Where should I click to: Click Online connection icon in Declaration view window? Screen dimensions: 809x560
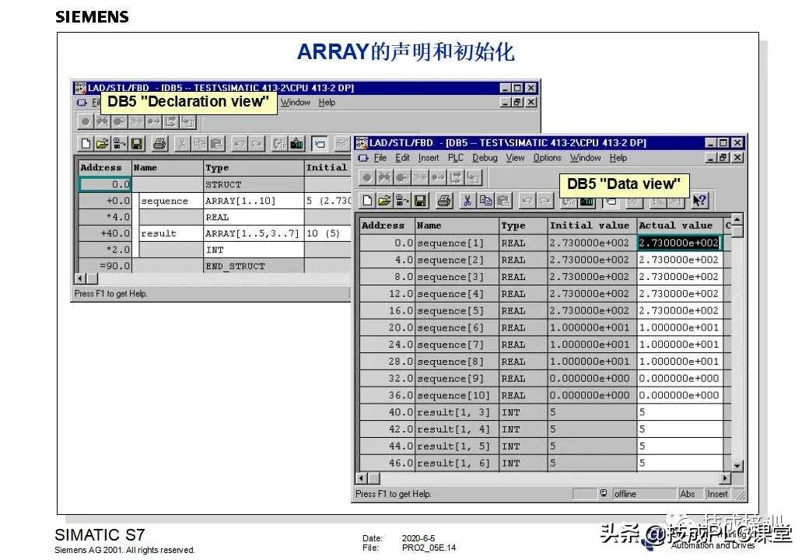point(120,144)
